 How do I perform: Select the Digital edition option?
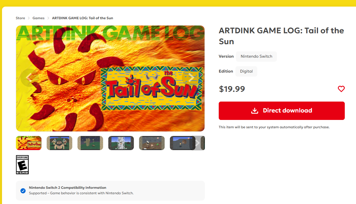point(246,71)
